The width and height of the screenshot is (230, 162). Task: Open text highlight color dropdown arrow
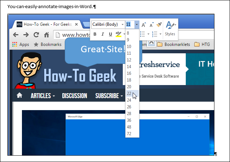pos(124,34)
